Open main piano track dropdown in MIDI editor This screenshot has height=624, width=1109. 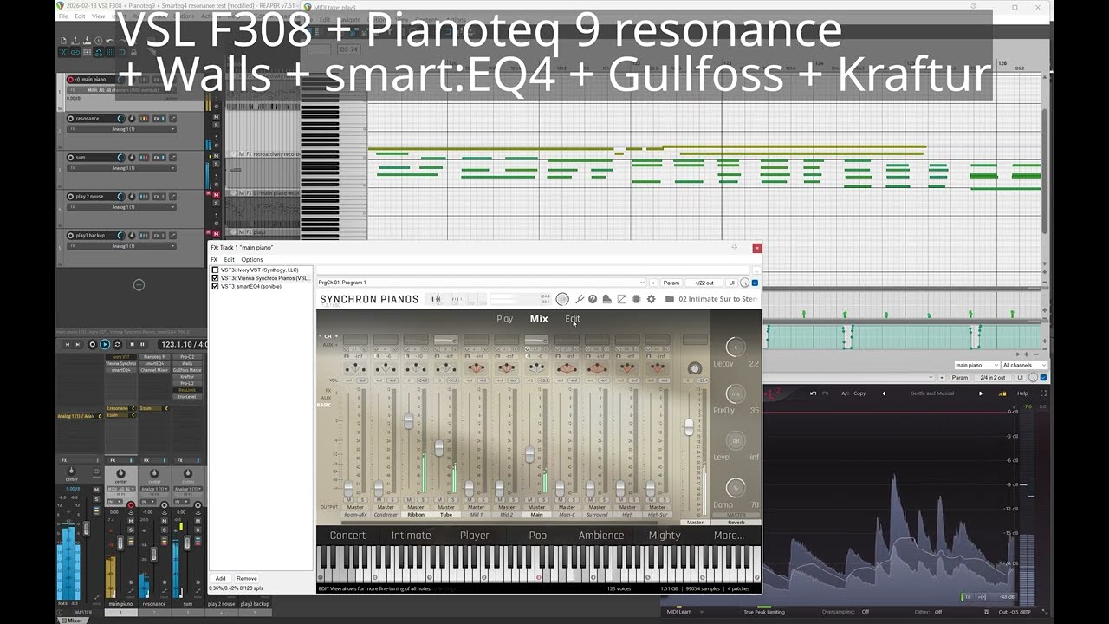click(x=976, y=365)
